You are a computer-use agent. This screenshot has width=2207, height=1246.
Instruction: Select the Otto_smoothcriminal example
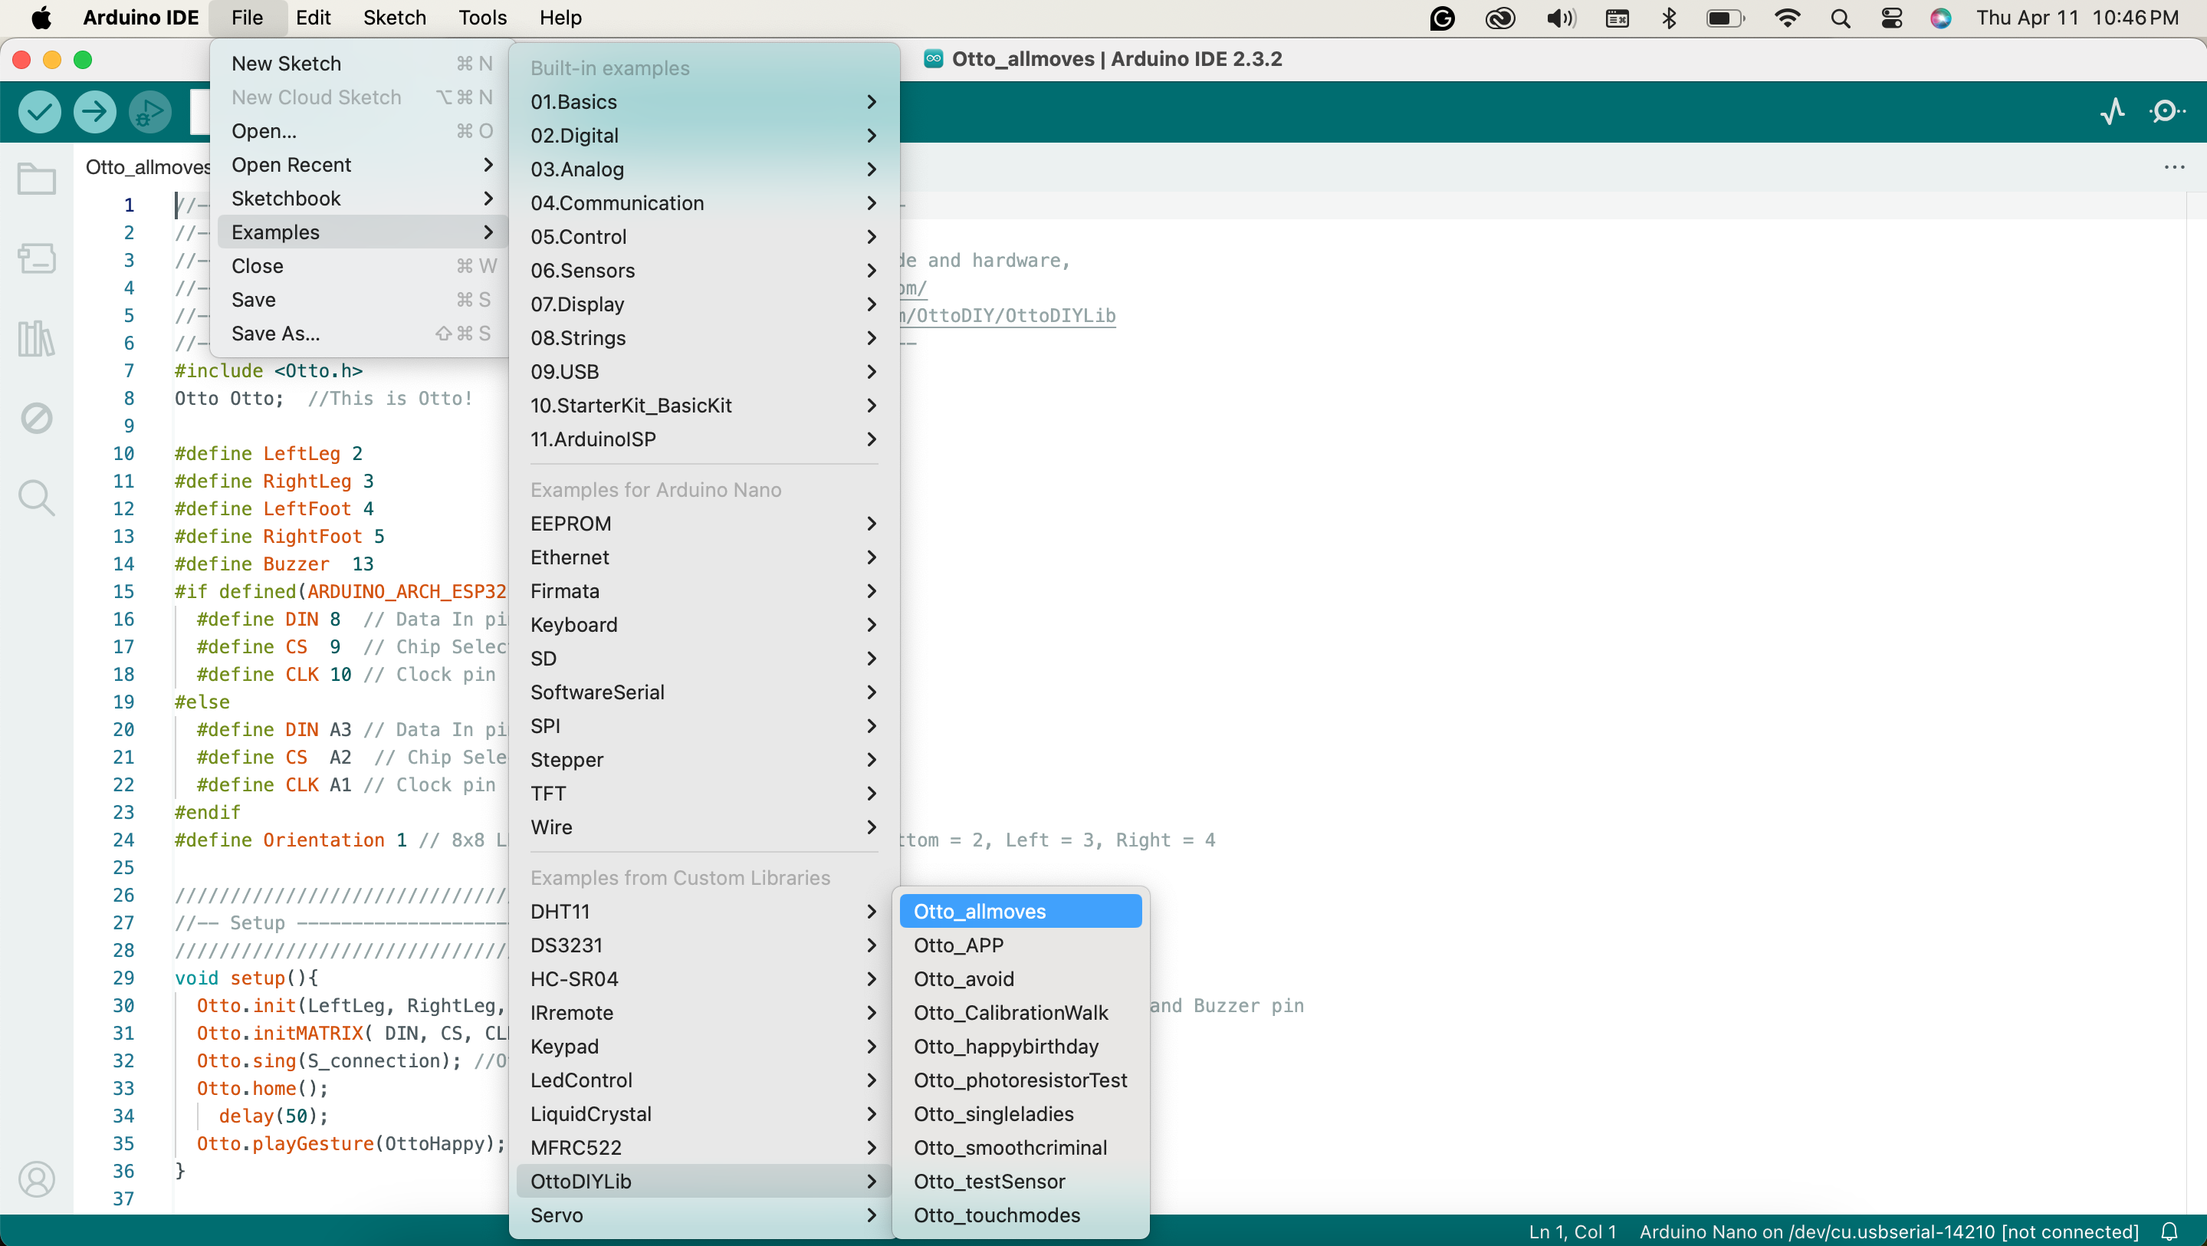pyautogui.click(x=1020, y=1147)
